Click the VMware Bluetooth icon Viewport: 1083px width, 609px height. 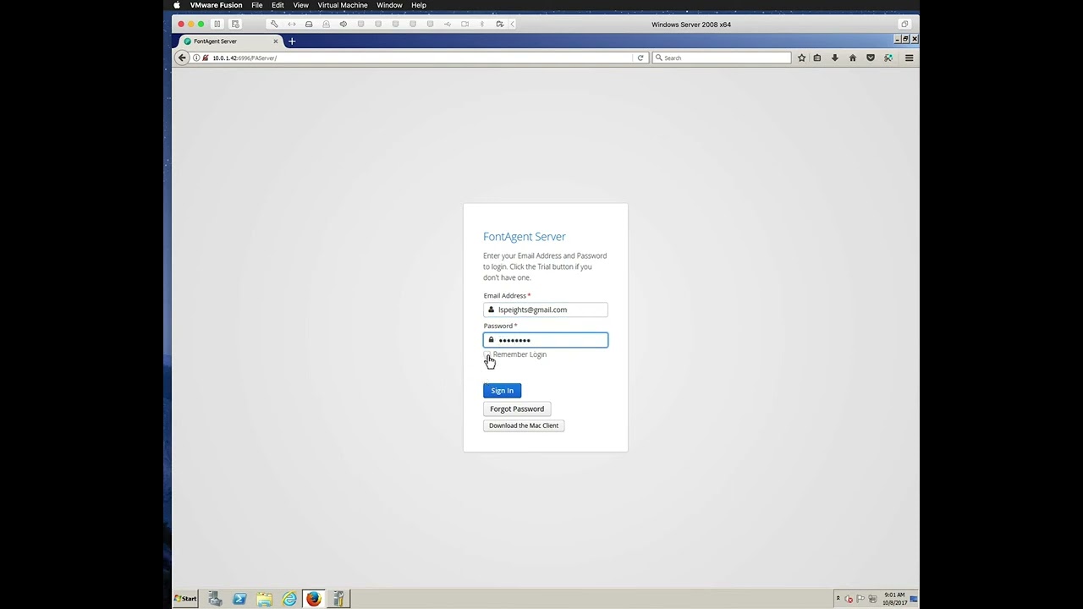[482, 25]
